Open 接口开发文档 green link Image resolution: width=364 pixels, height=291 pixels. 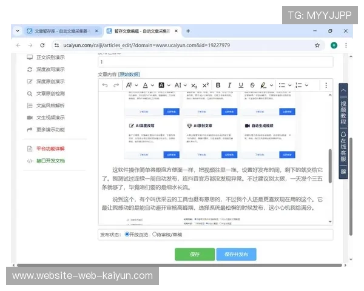[50, 161]
